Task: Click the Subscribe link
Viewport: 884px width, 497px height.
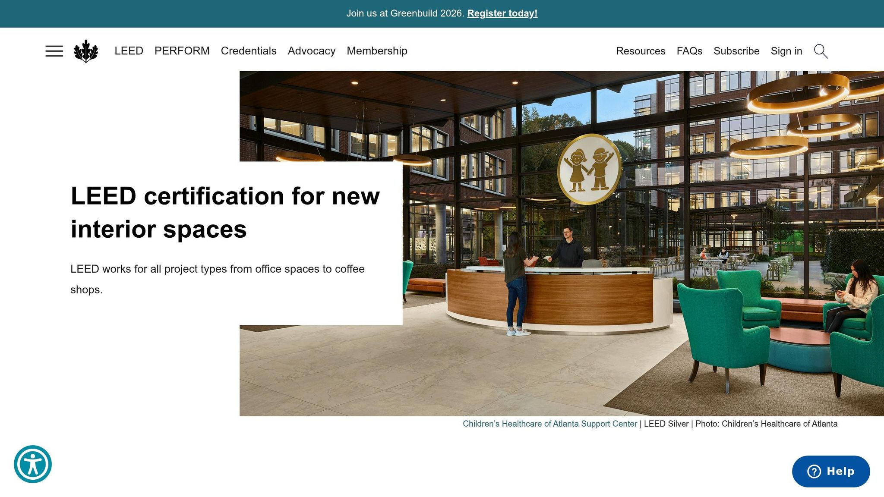Action: tap(736, 51)
